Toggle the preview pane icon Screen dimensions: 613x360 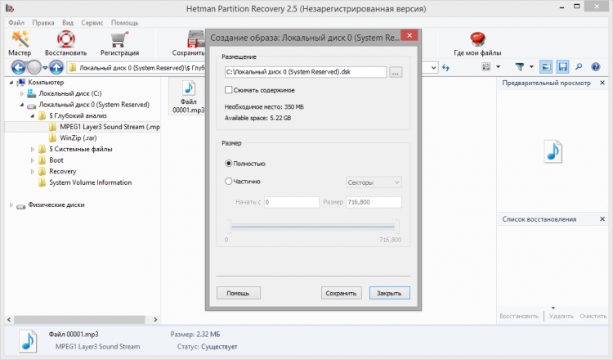pos(546,67)
